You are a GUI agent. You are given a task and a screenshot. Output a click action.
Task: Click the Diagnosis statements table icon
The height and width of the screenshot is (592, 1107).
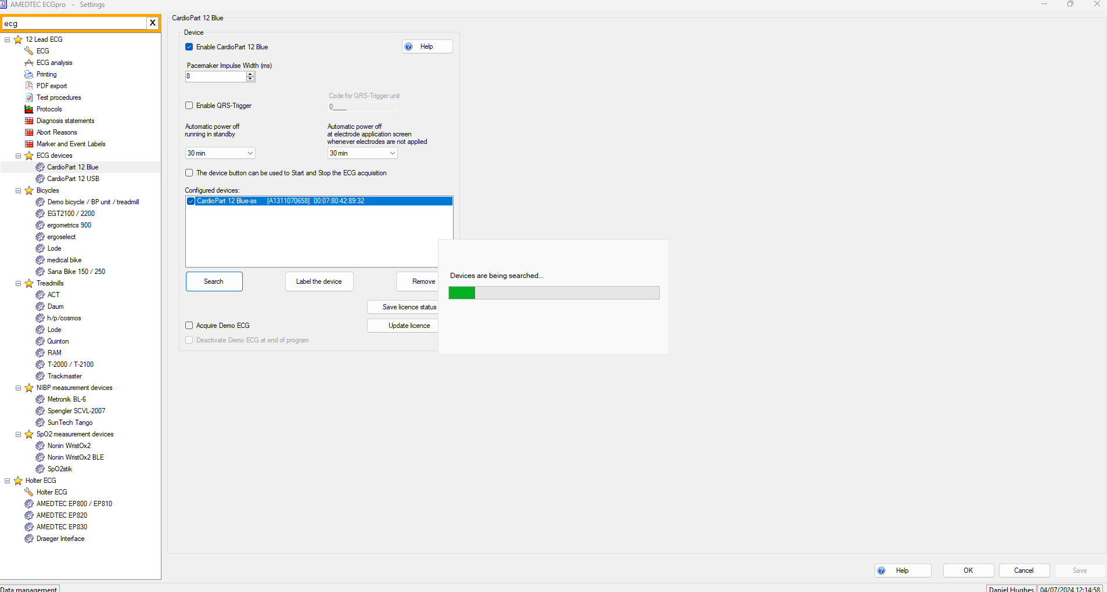pyautogui.click(x=29, y=121)
